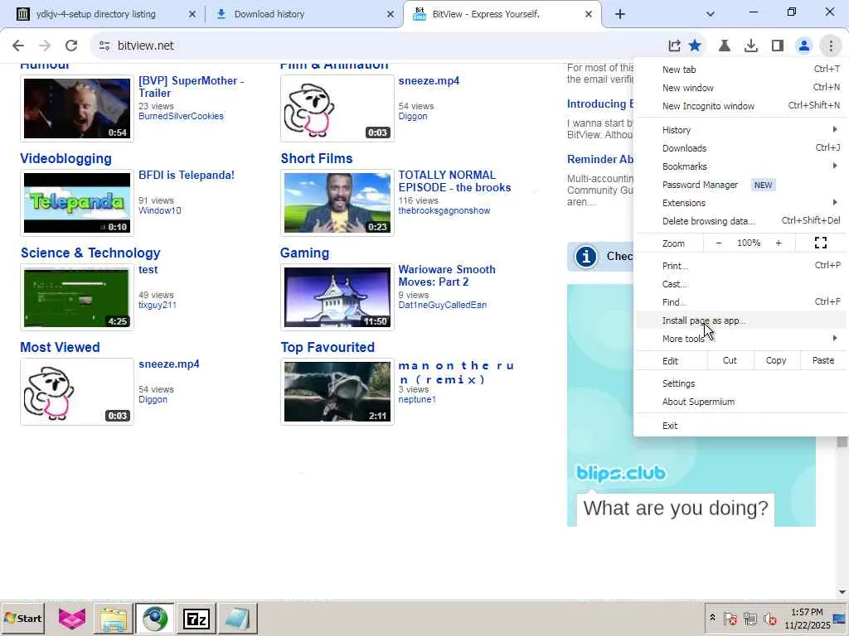849x636 pixels.
Task: Visit uploader thebrooksgagnonshow profile
Action: 444,211
